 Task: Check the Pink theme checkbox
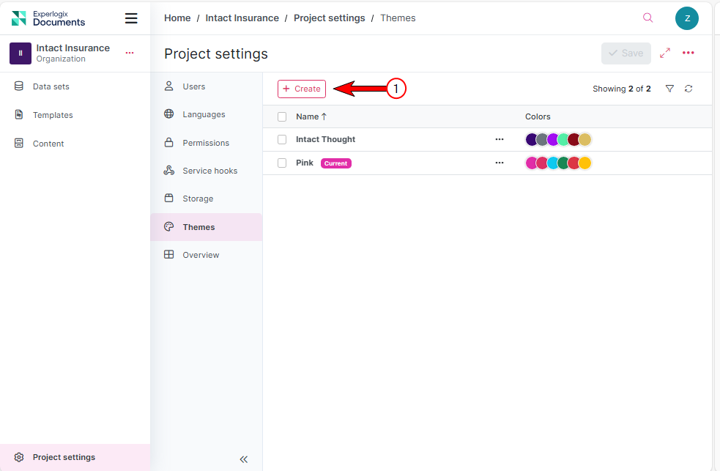282,163
